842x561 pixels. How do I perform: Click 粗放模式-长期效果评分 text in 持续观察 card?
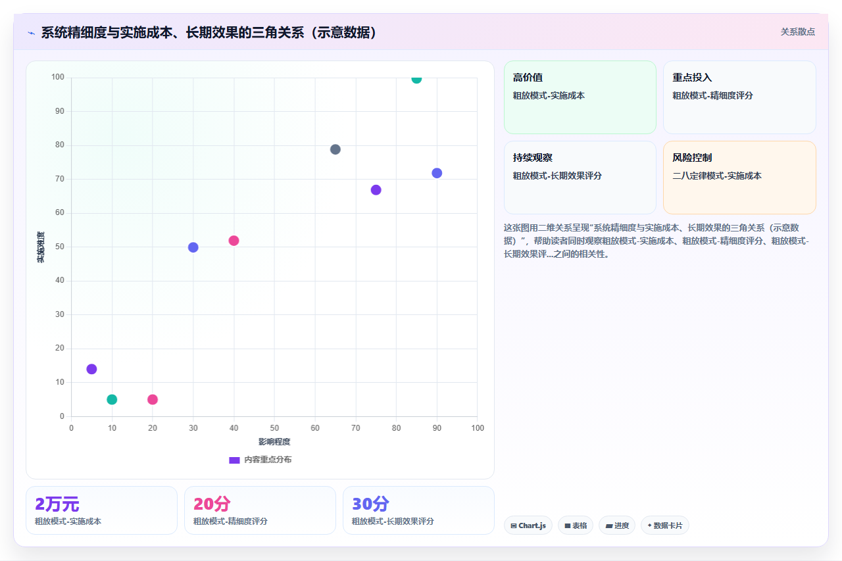coord(557,176)
